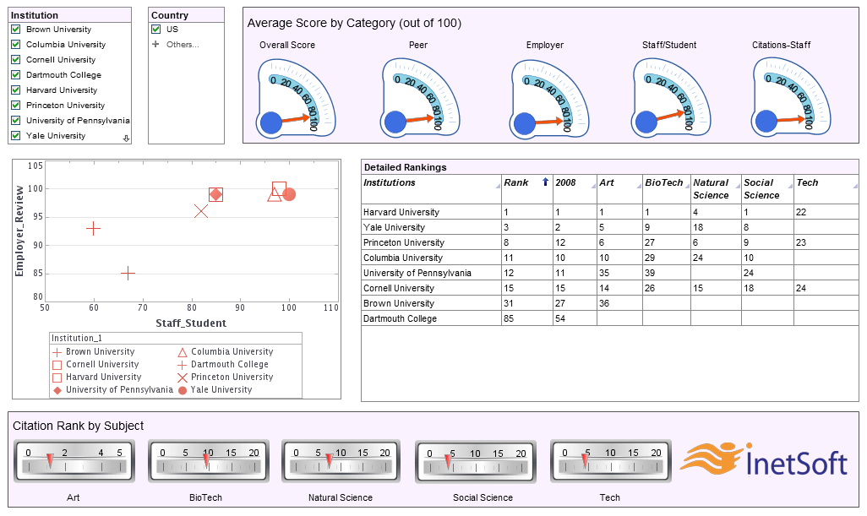Toggle Dartmouth College institution checkbox
Screen dimensions: 867x516
click(x=16, y=74)
